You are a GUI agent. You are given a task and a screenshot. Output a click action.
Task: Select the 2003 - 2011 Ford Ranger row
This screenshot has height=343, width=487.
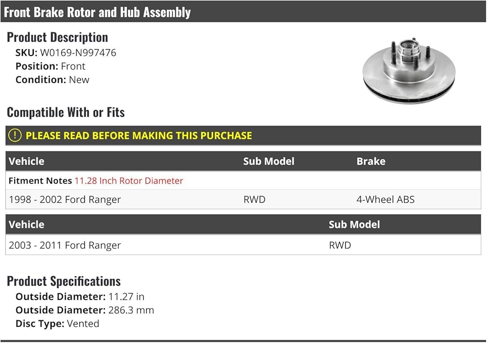pyautogui.click(x=243, y=245)
